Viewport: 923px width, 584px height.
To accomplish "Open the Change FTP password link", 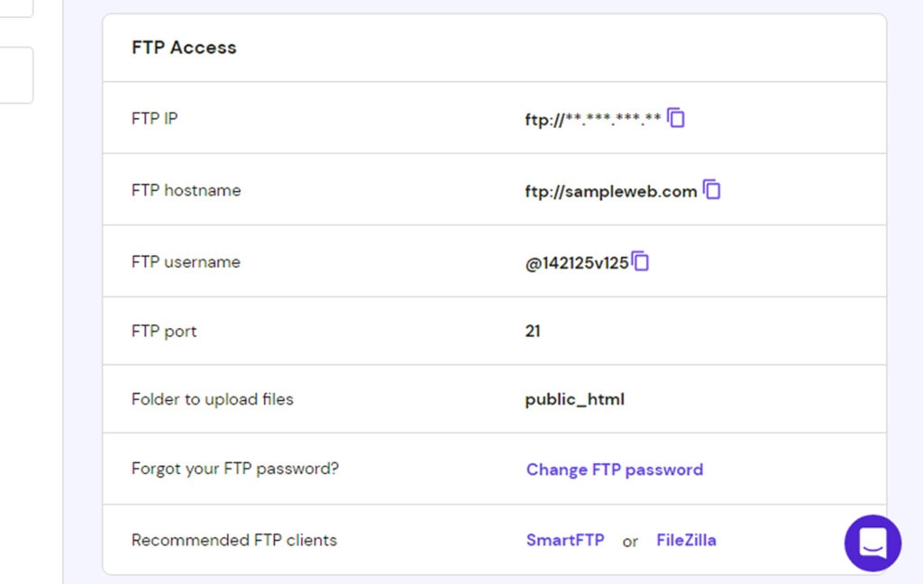I will pyautogui.click(x=615, y=470).
